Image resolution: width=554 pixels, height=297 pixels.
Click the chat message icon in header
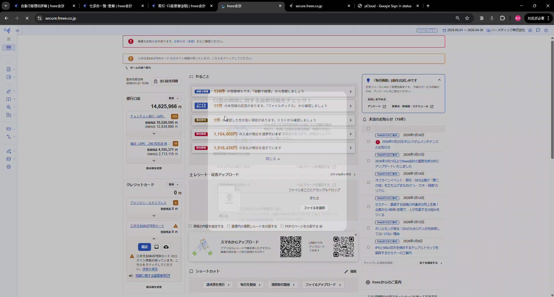click(x=538, y=30)
